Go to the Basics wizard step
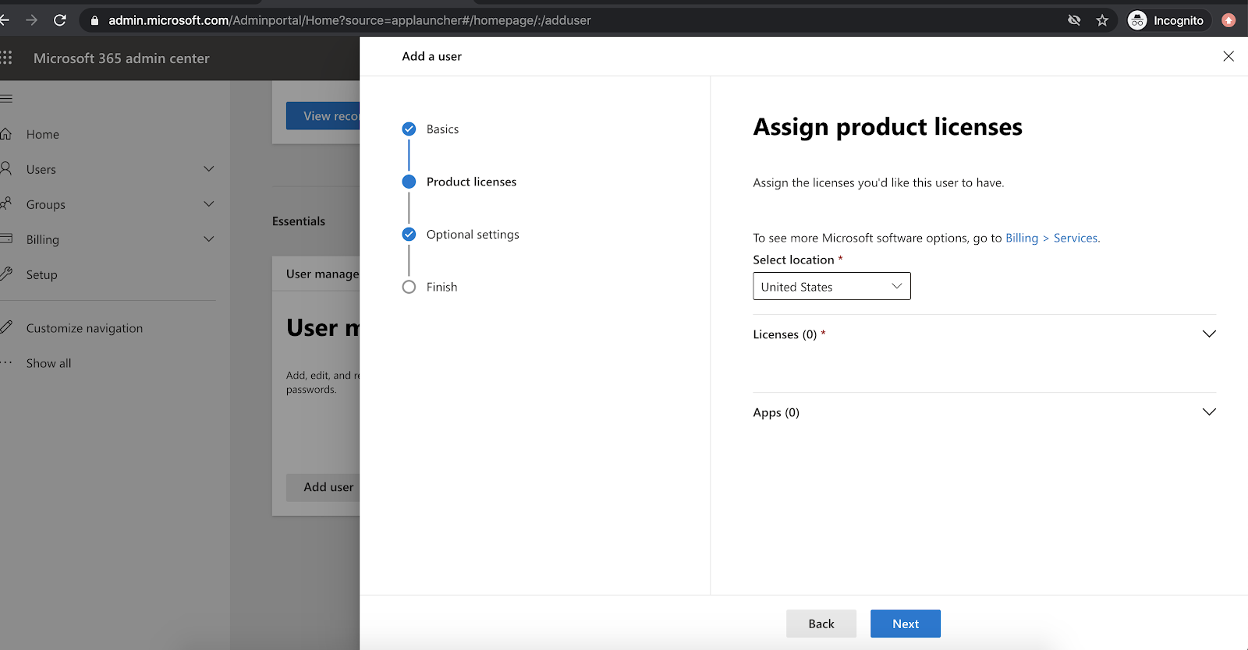The height and width of the screenshot is (650, 1248). click(x=442, y=129)
